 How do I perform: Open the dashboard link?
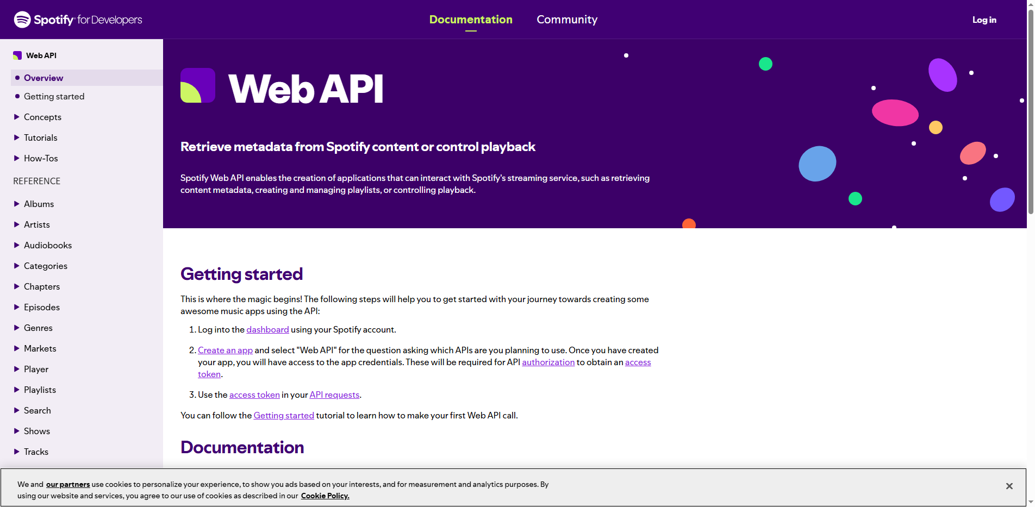pos(267,329)
